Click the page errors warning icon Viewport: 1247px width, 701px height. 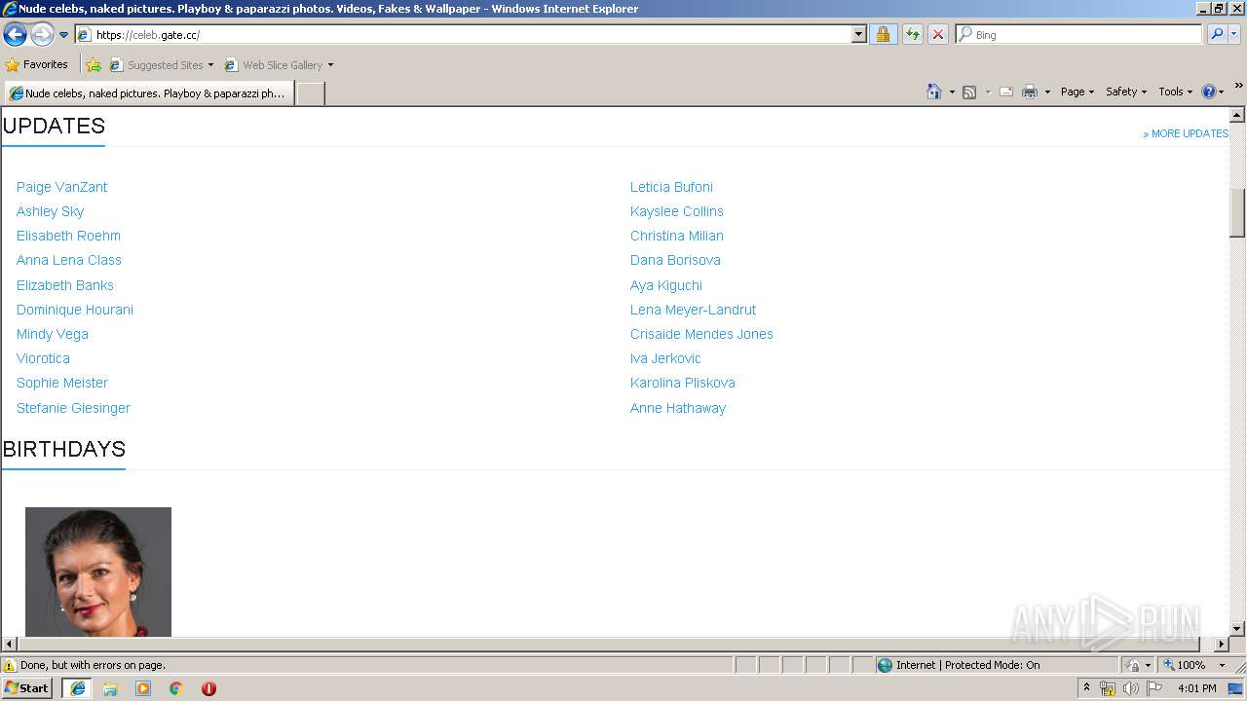(10, 665)
